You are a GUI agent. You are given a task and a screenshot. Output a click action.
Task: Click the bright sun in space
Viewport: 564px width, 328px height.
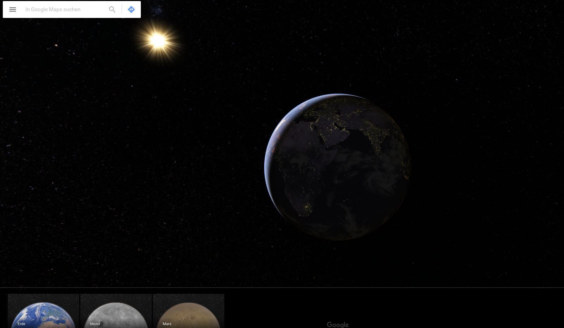pos(158,41)
